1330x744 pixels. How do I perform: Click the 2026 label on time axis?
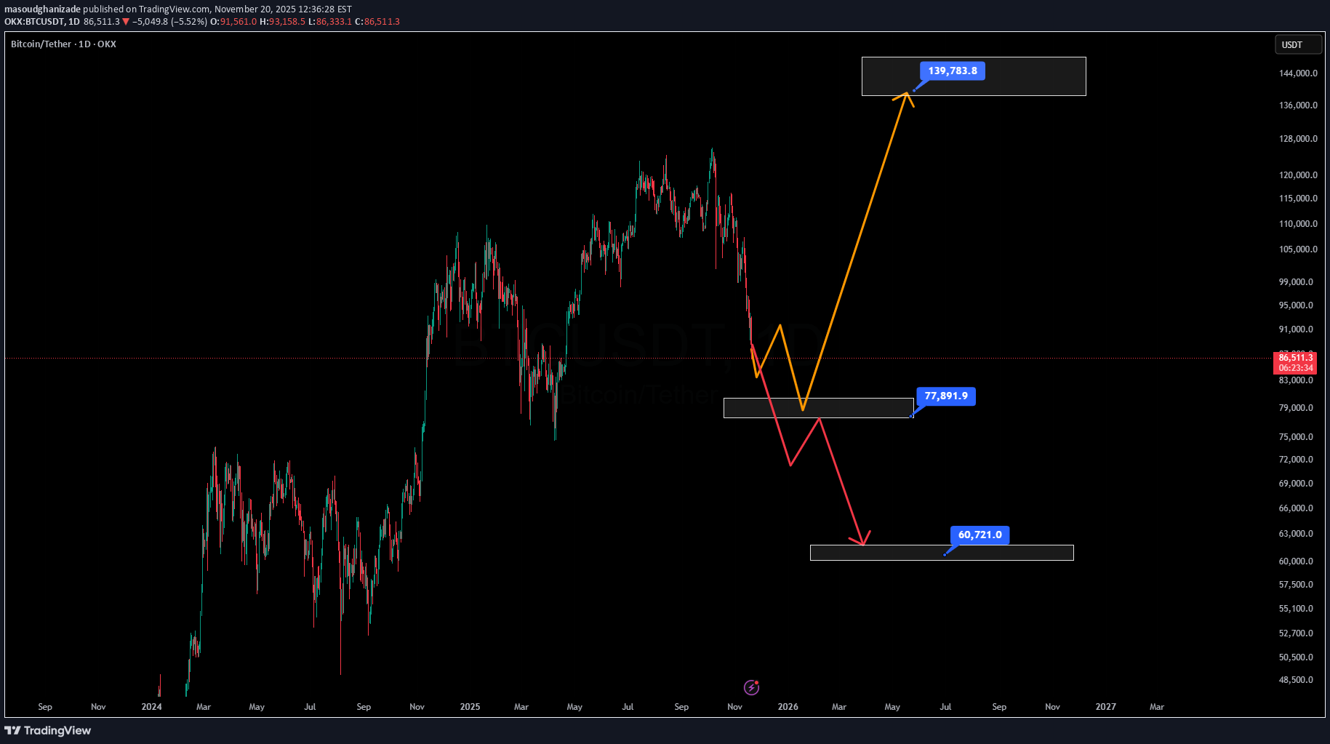tap(788, 707)
